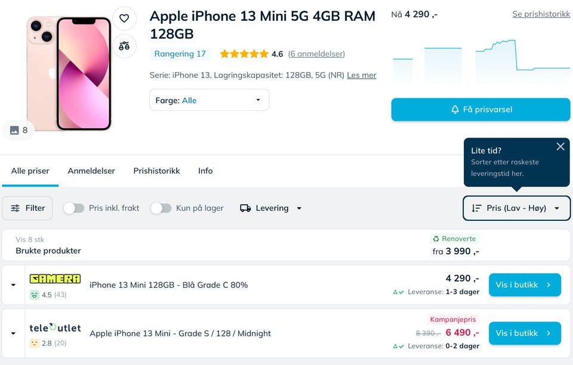Viewport: 573px width, 365px height.
Task: Click the Gamera store logo
Action: coord(55,279)
